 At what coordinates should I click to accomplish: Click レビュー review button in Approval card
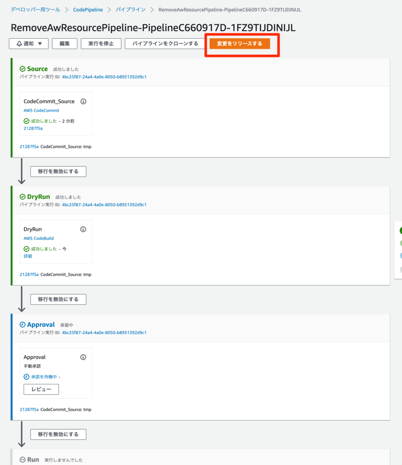(41, 389)
